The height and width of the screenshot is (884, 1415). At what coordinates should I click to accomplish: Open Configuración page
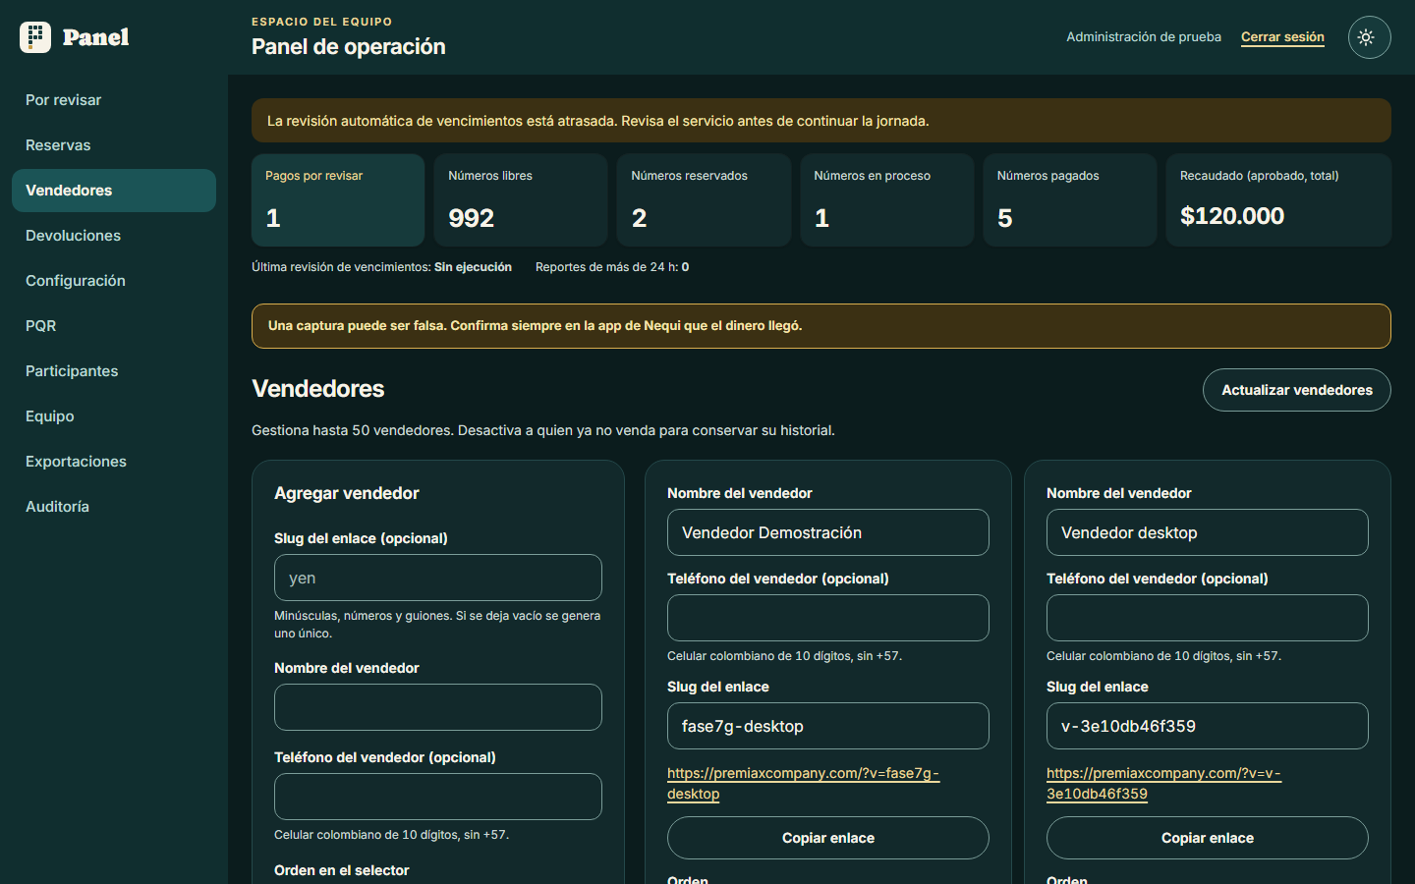tap(114, 281)
